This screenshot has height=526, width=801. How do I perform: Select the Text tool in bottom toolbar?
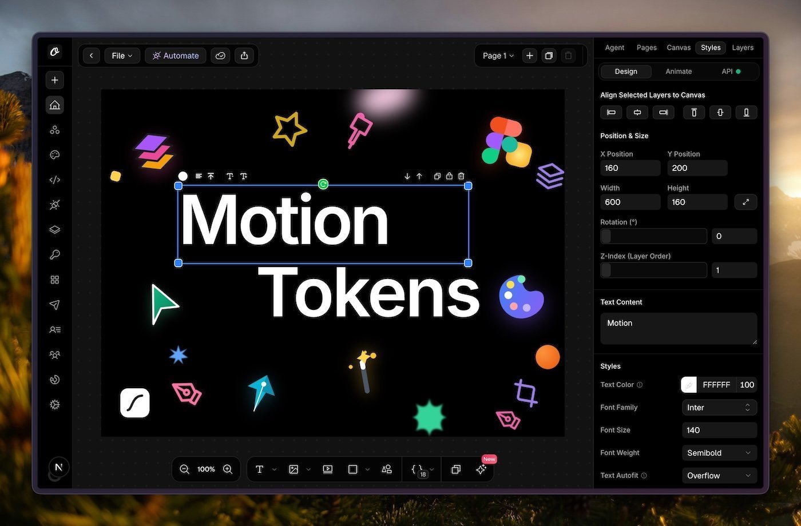tap(259, 469)
